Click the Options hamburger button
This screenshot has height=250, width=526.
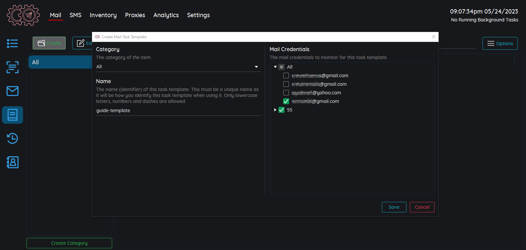pyautogui.click(x=500, y=44)
